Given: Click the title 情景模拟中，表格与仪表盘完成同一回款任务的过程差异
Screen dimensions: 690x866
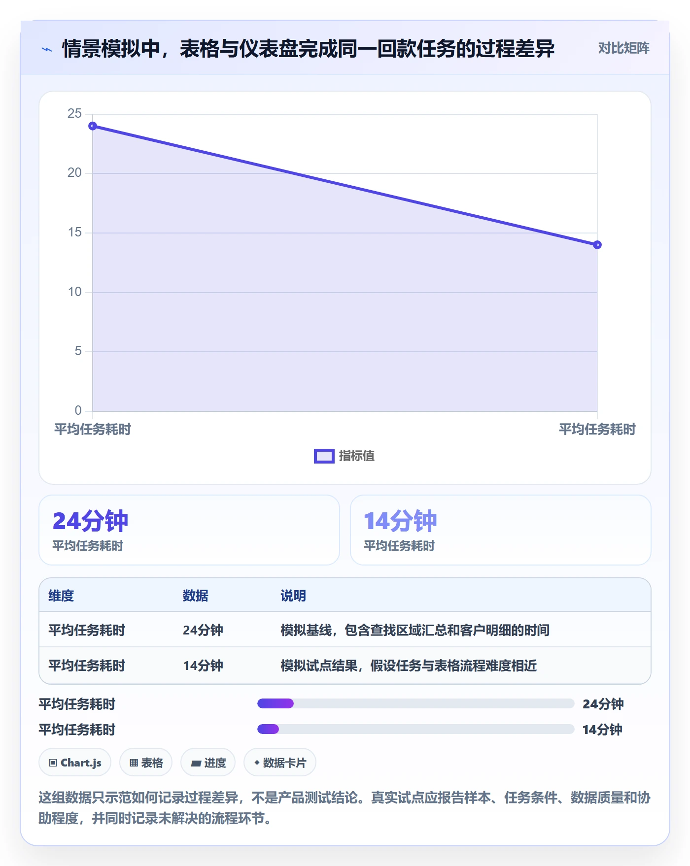Looking at the screenshot, I should click(308, 49).
